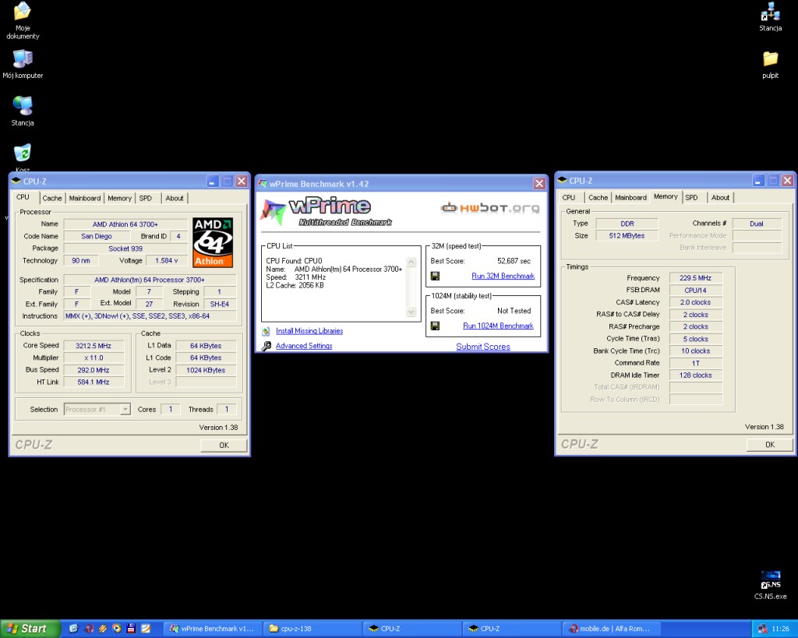798x638 pixels.
Task: Click OK in the left CPU-Z window
Action: click(224, 445)
